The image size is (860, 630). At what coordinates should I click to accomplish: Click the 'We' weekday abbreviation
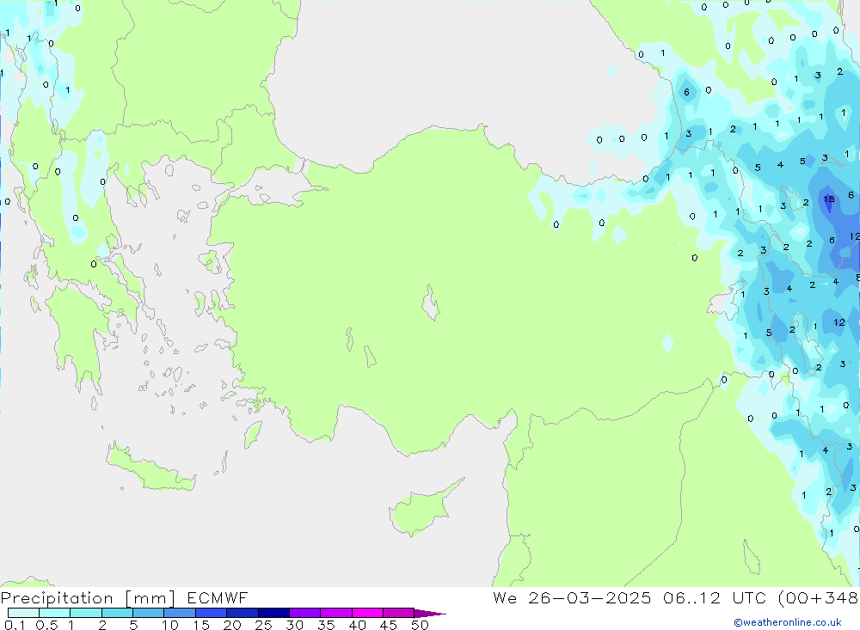pyautogui.click(x=505, y=597)
